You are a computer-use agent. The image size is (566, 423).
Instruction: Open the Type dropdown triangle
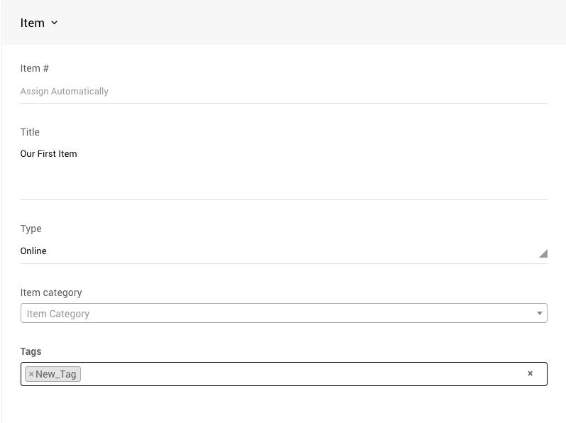543,253
